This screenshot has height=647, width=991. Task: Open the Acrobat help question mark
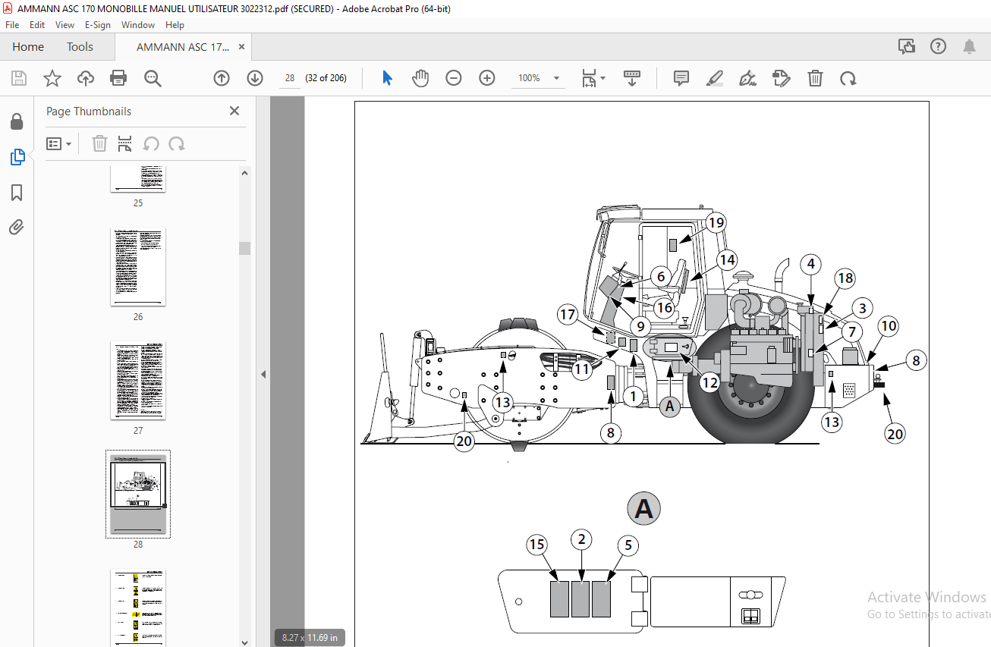click(x=938, y=47)
